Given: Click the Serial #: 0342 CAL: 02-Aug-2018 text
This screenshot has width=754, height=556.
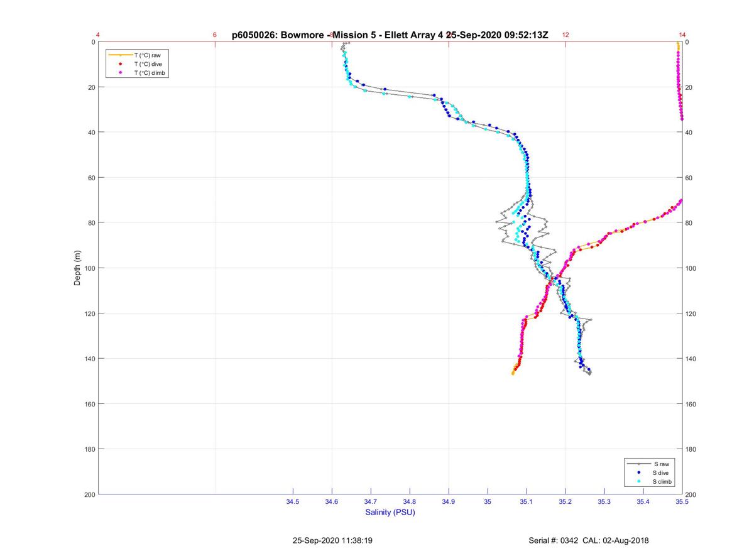Looking at the screenshot, I should (x=589, y=540).
